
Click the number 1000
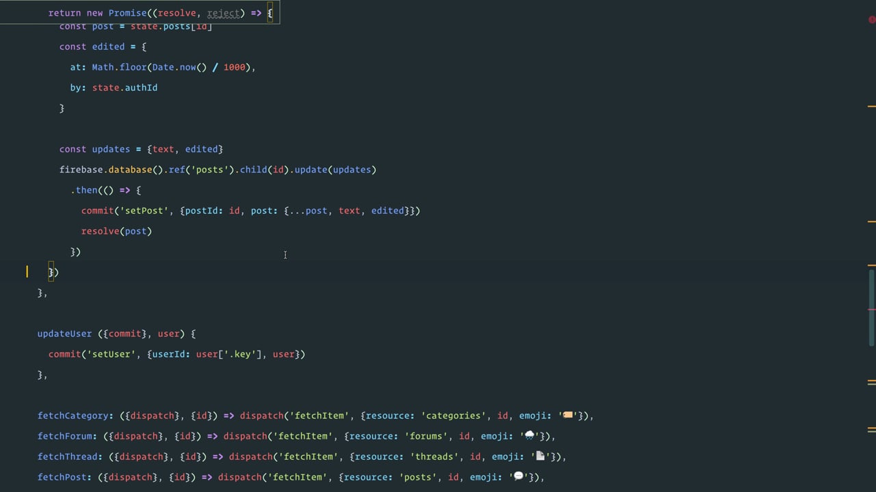235,67
